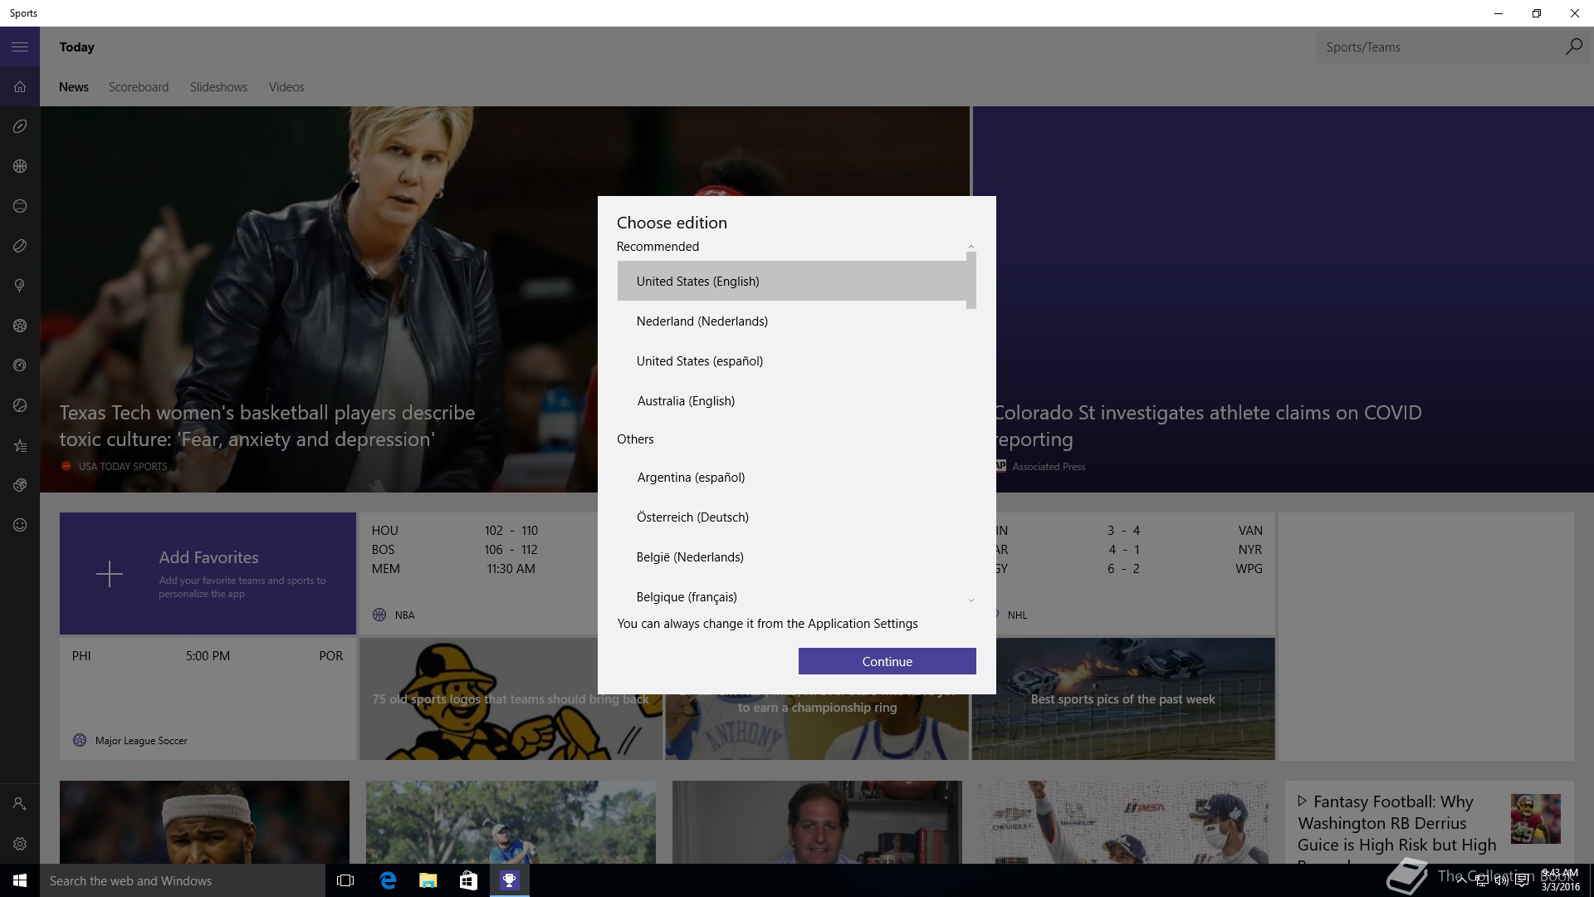1594x897 pixels.
Task: Click the Add Favorites tile
Action: click(208, 573)
